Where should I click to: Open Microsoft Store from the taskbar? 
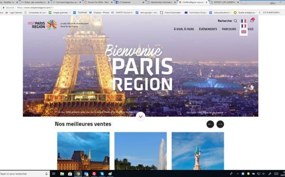[70, 174]
